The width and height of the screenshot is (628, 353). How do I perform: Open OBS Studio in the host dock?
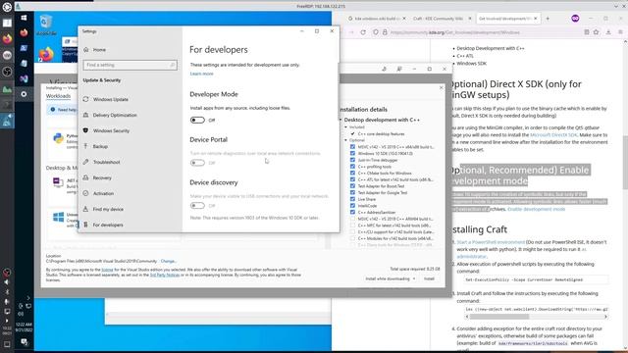tap(7, 72)
